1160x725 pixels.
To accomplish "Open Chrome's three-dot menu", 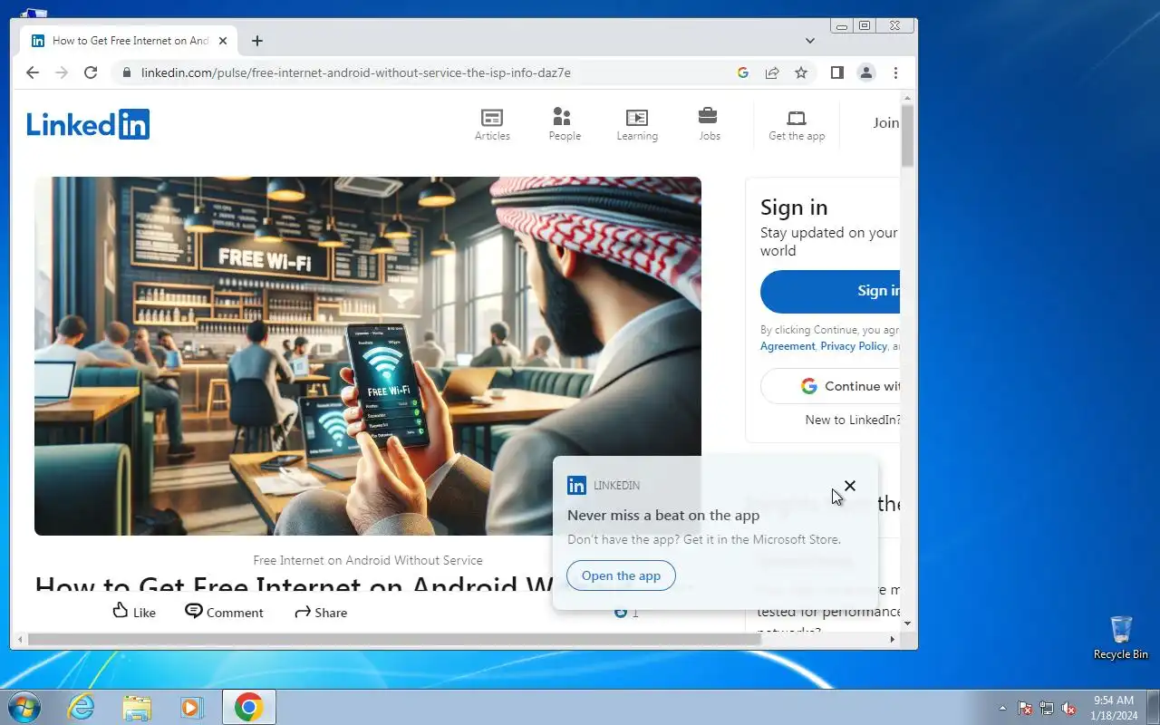I will click(x=895, y=72).
